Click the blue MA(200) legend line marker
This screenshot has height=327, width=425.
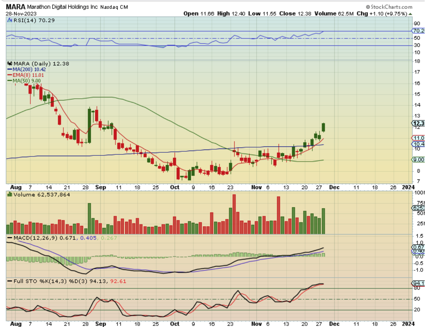[9, 69]
